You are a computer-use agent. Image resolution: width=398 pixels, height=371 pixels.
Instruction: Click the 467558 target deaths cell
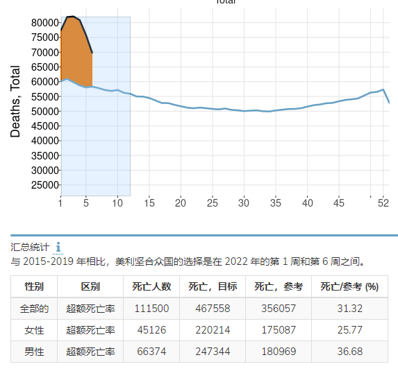[213, 309]
